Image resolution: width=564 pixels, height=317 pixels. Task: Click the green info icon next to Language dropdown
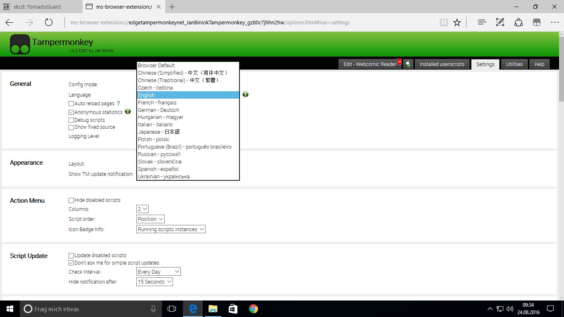[x=245, y=95]
